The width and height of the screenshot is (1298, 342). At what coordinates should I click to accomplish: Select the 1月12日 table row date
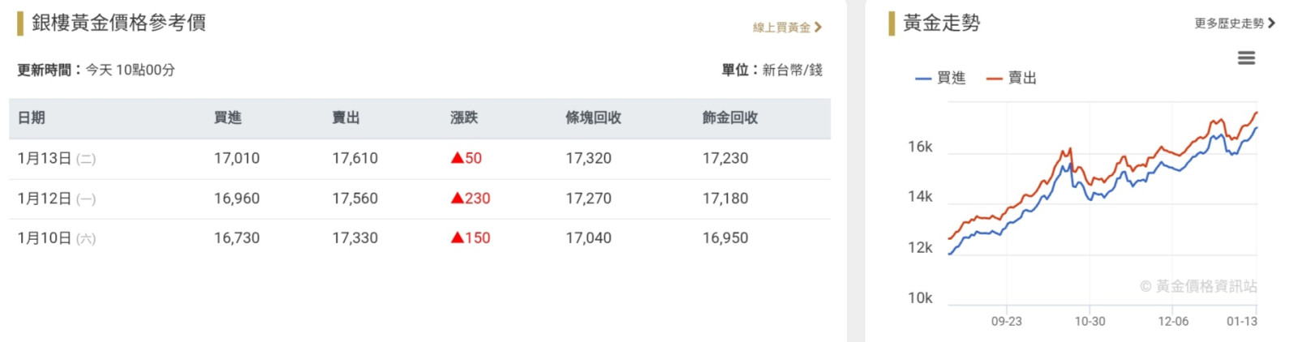point(45,199)
